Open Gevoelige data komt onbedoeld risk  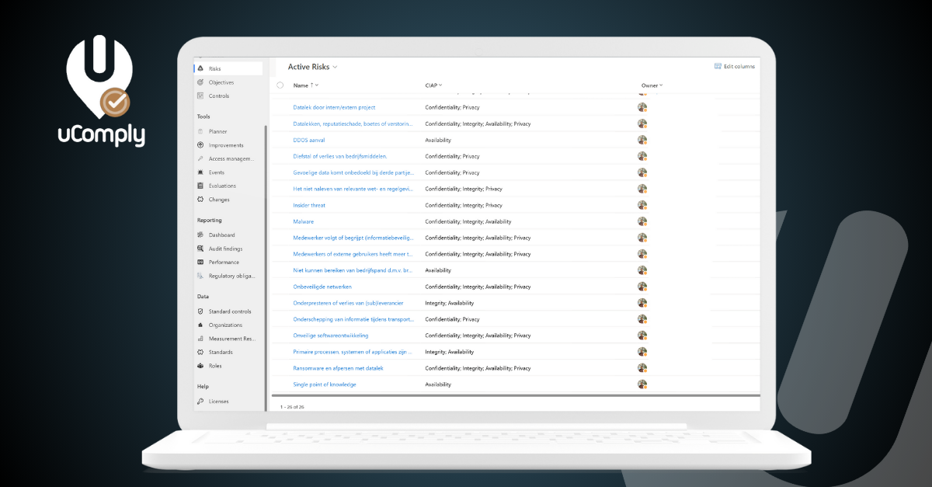(353, 172)
